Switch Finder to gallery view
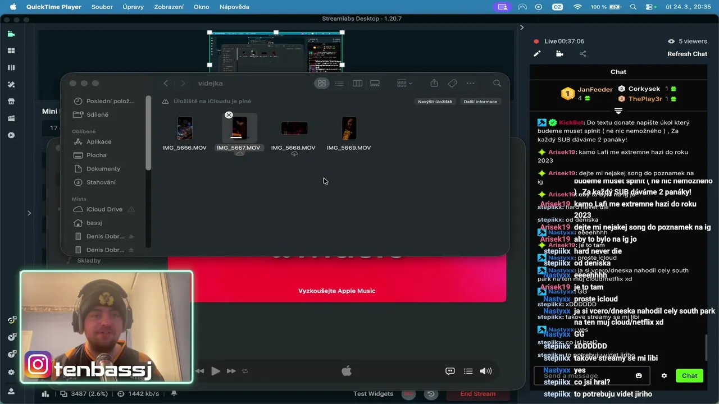719x404 pixels. click(x=375, y=83)
